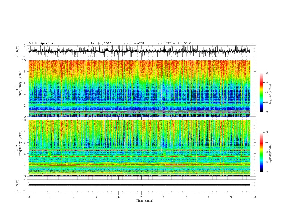Image resolution: width=286 pixels, height=221 pixels.
Task: Click time axis tick label "9"
Action: pyautogui.click(x=231, y=197)
